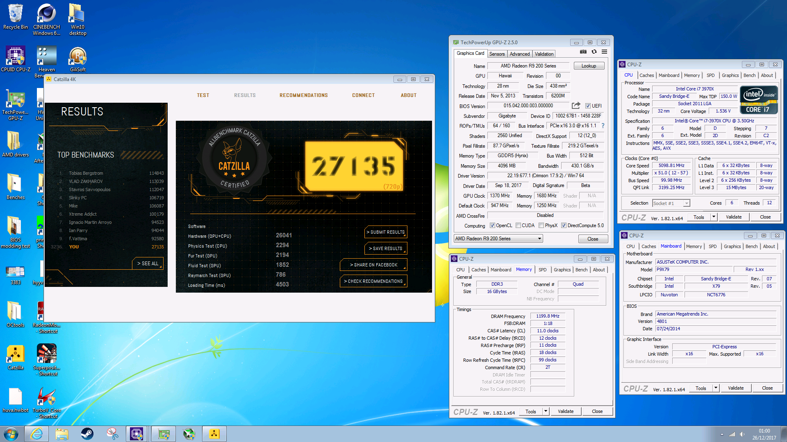This screenshot has width=787, height=442.
Task: Toggle the PhysX checkbox in GPU-Z
Action: click(x=541, y=226)
